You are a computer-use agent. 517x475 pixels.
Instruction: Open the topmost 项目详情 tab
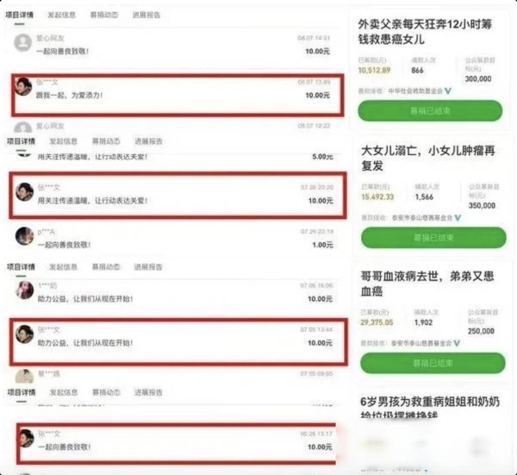20,15
